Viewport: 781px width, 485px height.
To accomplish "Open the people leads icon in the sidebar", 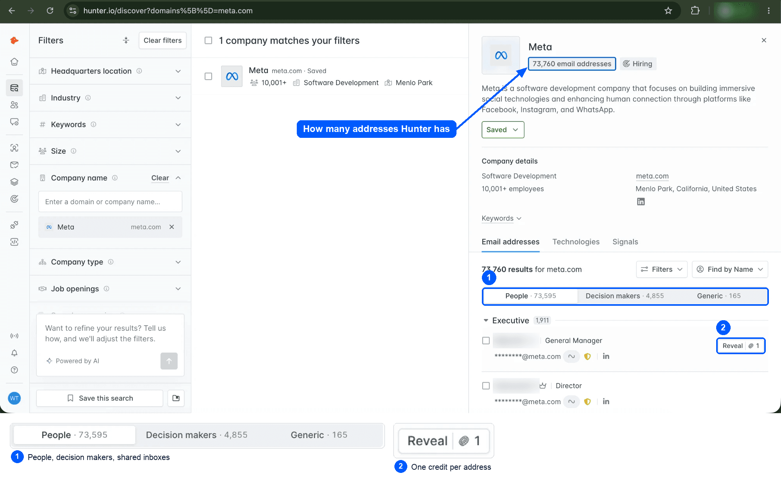I will [x=14, y=105].
